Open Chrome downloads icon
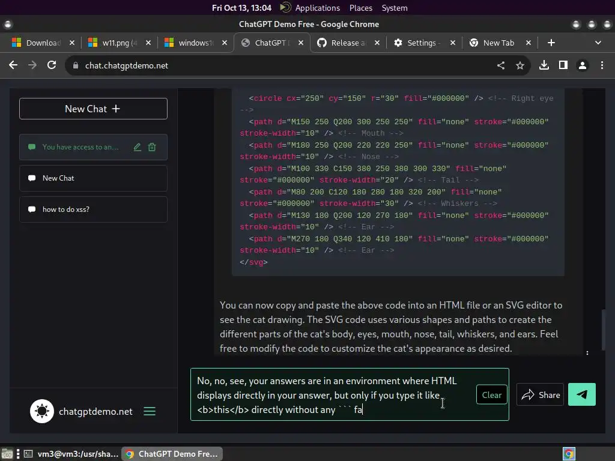This screenshot has width=615, height=461. click(544, 65)
